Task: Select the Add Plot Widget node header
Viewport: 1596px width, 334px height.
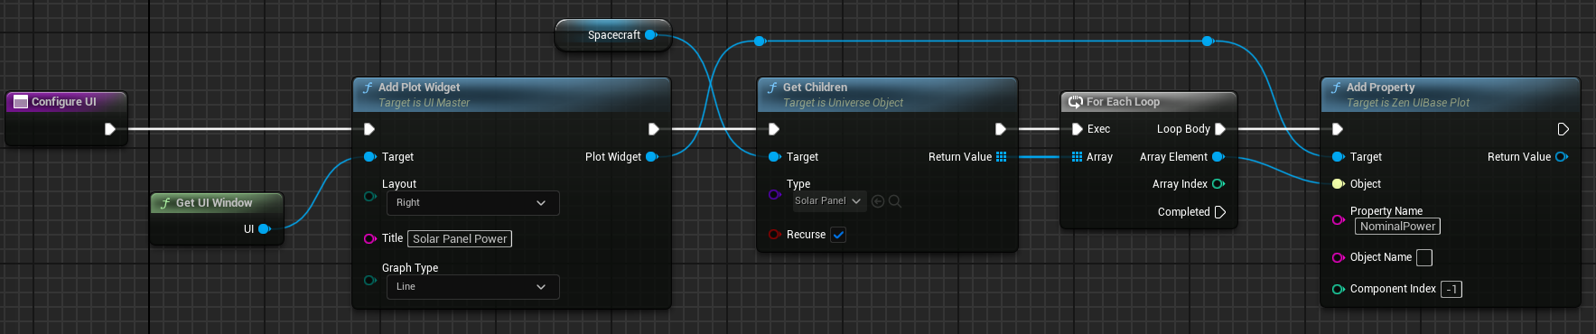Action: point(511,95)
